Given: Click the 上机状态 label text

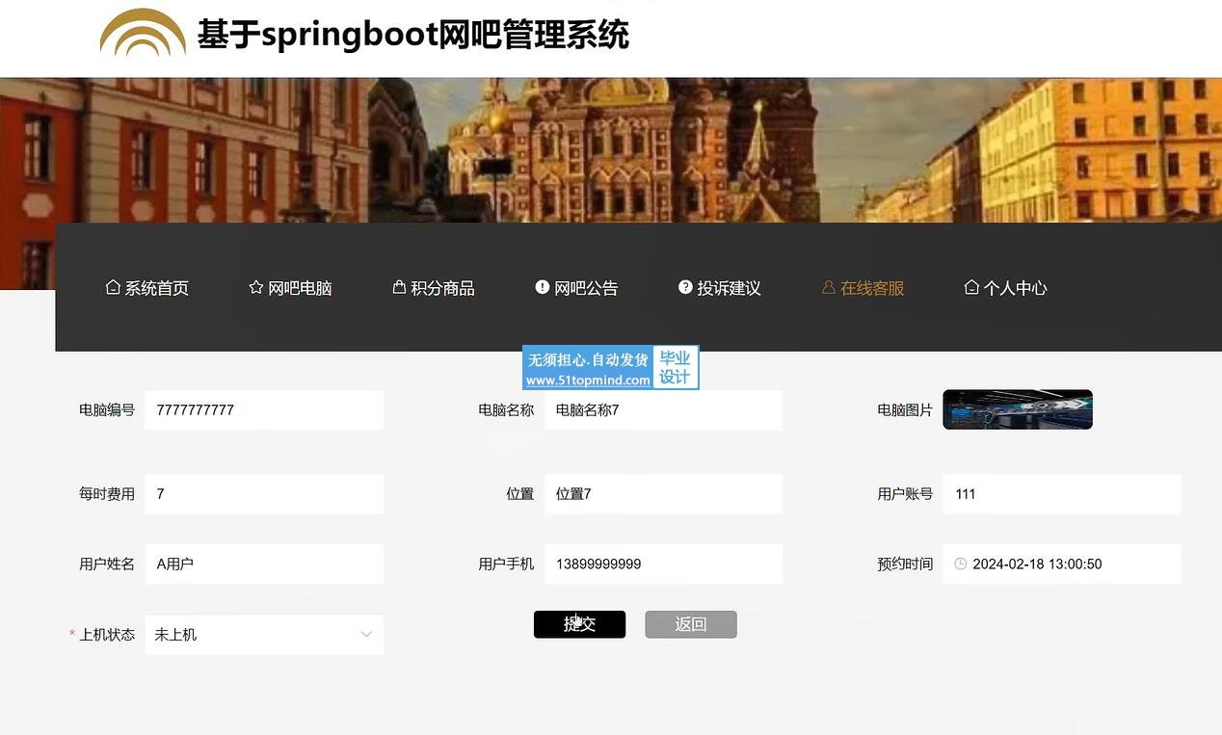Looking at the screenshot, I should point(107,635).
